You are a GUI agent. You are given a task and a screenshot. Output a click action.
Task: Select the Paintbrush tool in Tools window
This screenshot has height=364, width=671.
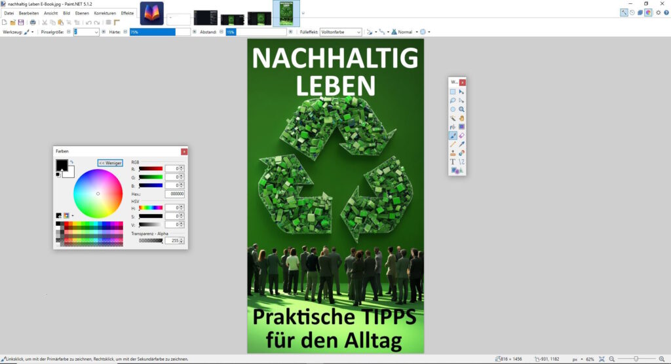(453, 136)
